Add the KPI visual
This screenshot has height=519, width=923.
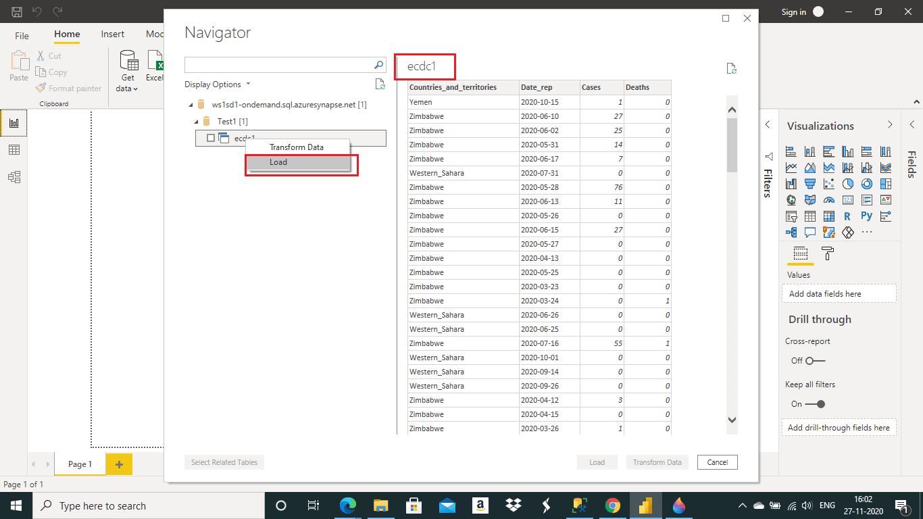886,200
